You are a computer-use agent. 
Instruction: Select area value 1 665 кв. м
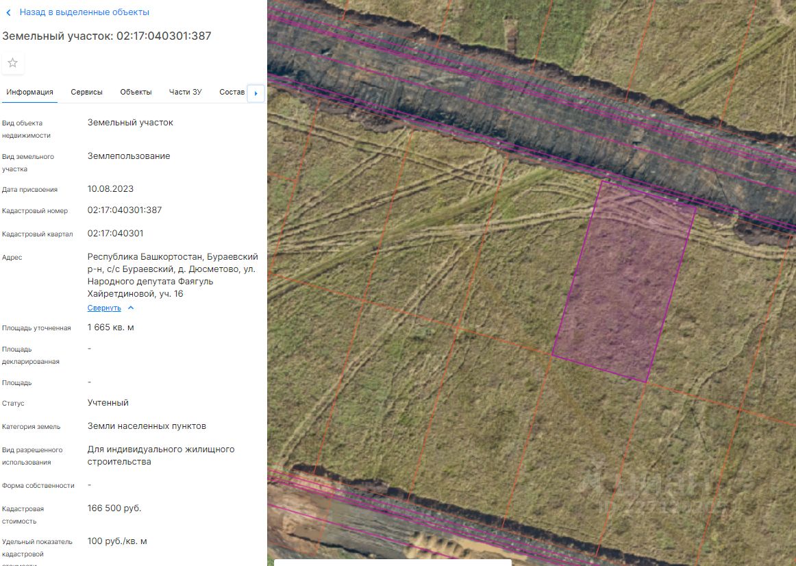point(111,328)
